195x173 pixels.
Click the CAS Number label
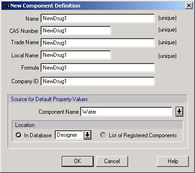point(24,31)
